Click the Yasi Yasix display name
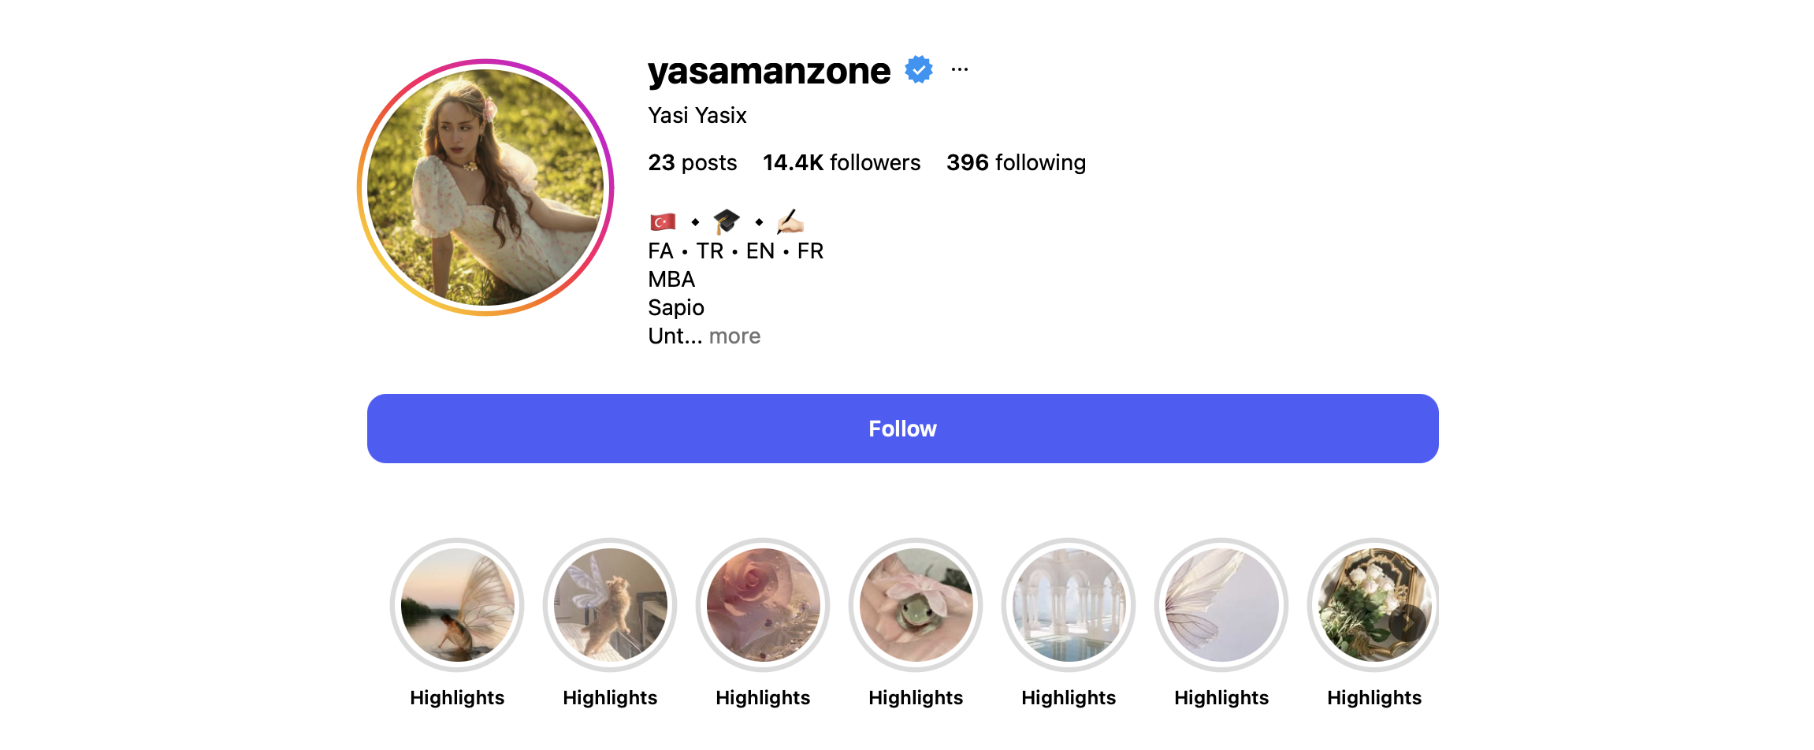 click(x=697, y=116)
